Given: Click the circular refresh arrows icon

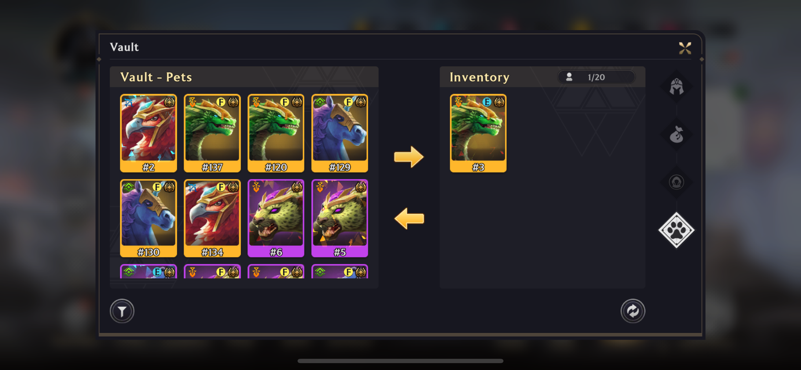Looking at the screenshot, I should 633,311.
